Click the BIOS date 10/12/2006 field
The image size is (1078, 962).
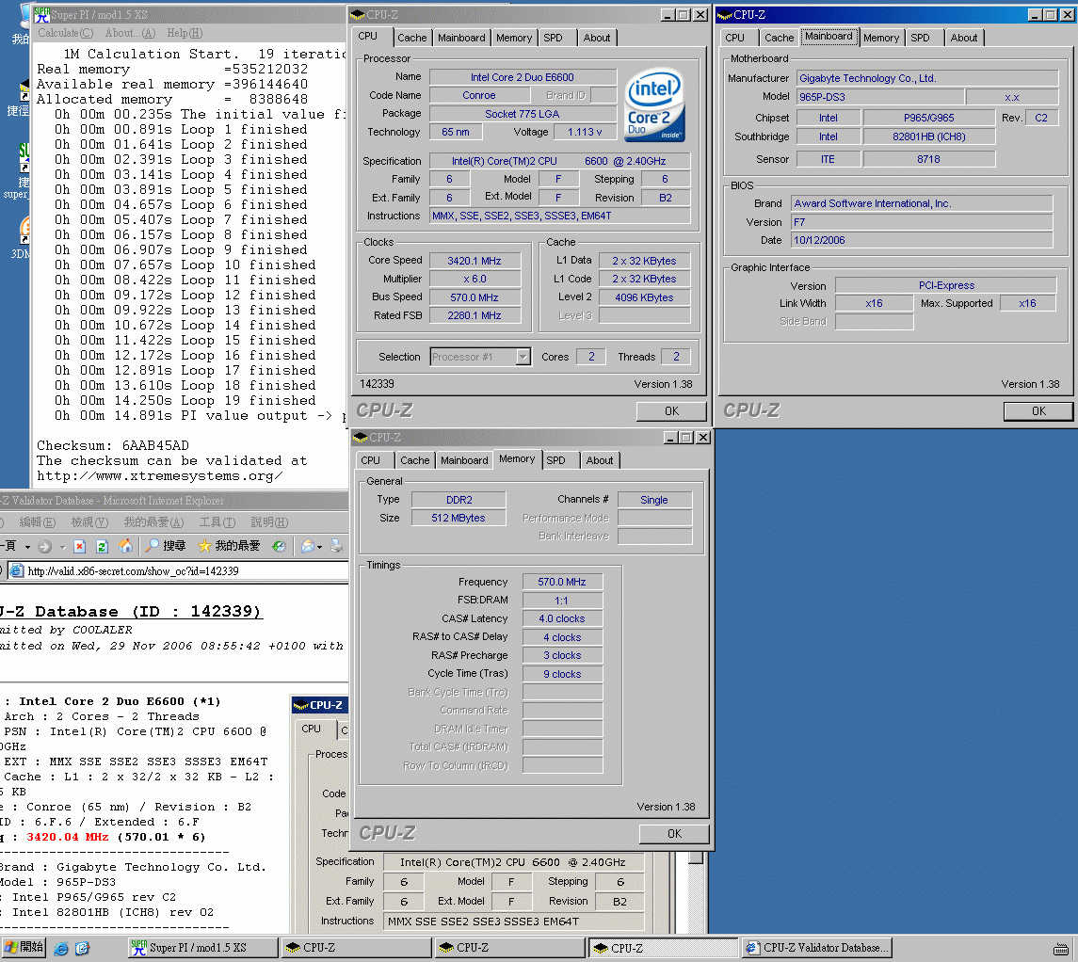coord(922,241)
